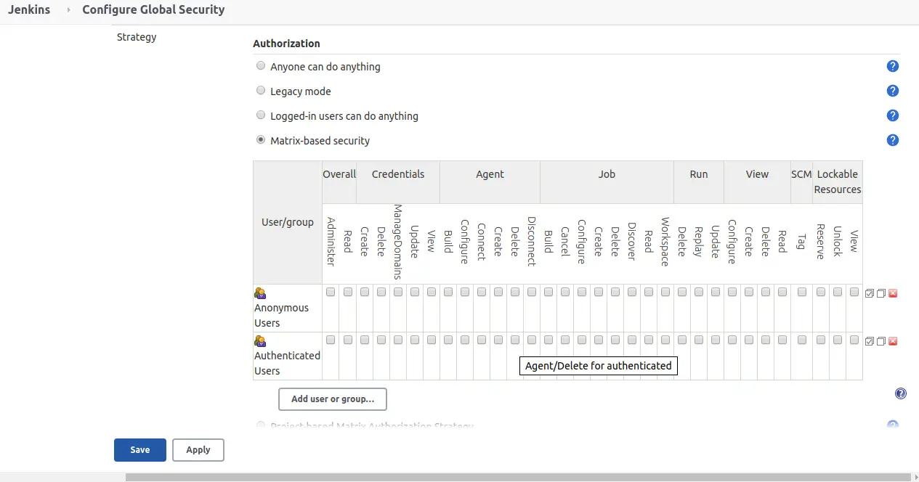Check Lockable Resources Reserve for Anonymous Users

[x=821, y=292]
